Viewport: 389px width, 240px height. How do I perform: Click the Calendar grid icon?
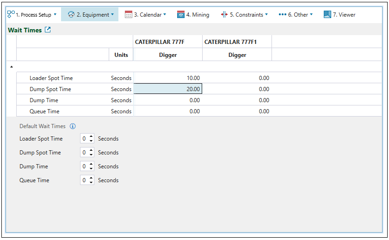pos(129,14)
